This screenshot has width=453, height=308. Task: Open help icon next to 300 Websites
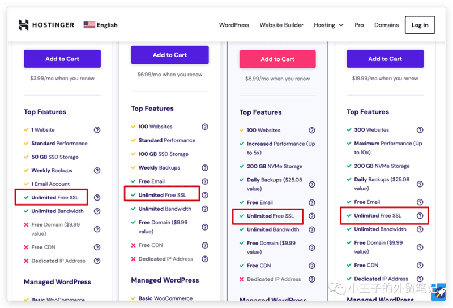[x=420, y=130]
